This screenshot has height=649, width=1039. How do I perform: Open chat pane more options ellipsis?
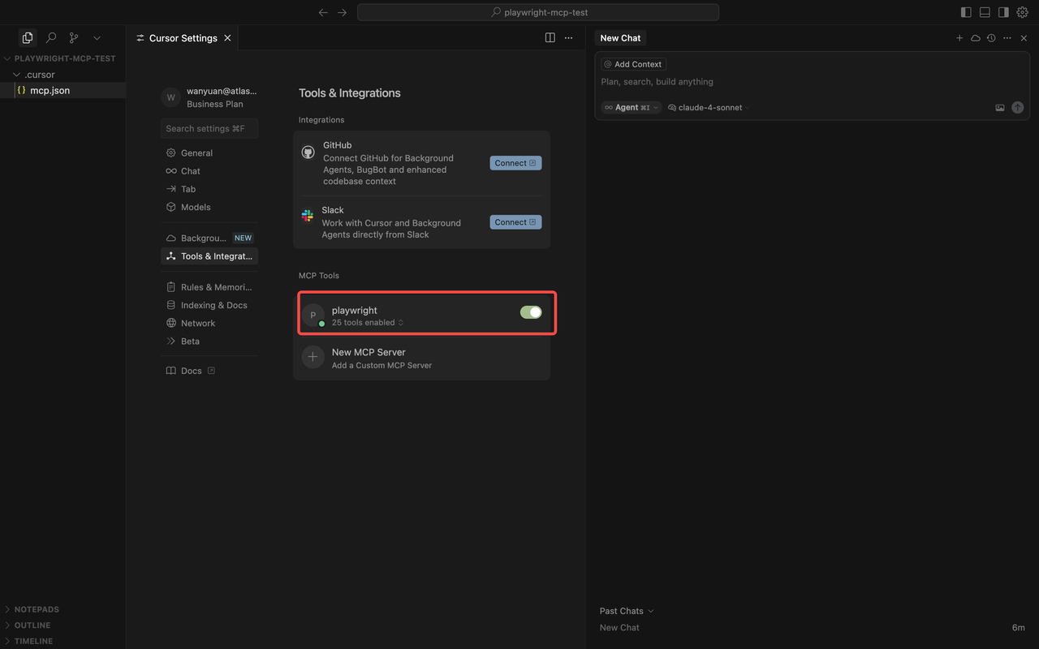(1007, 38)
